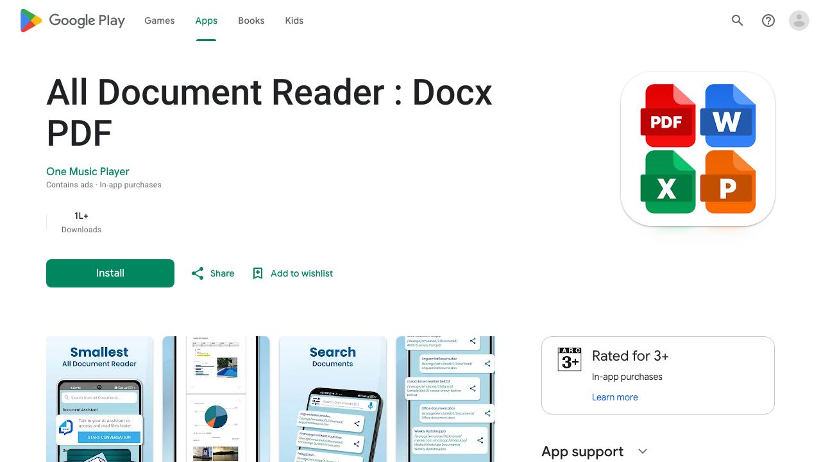Click the All Document Reader app icon

click(698, 149)
